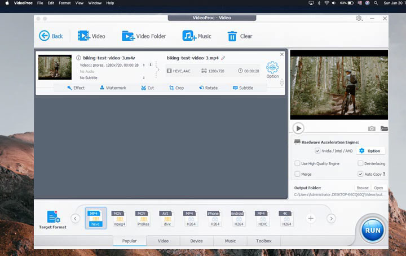Toggle the Auto Copy checkbox
Viewport: 406px width, 256px height.
pyautogui.click(x=360, y=175)
